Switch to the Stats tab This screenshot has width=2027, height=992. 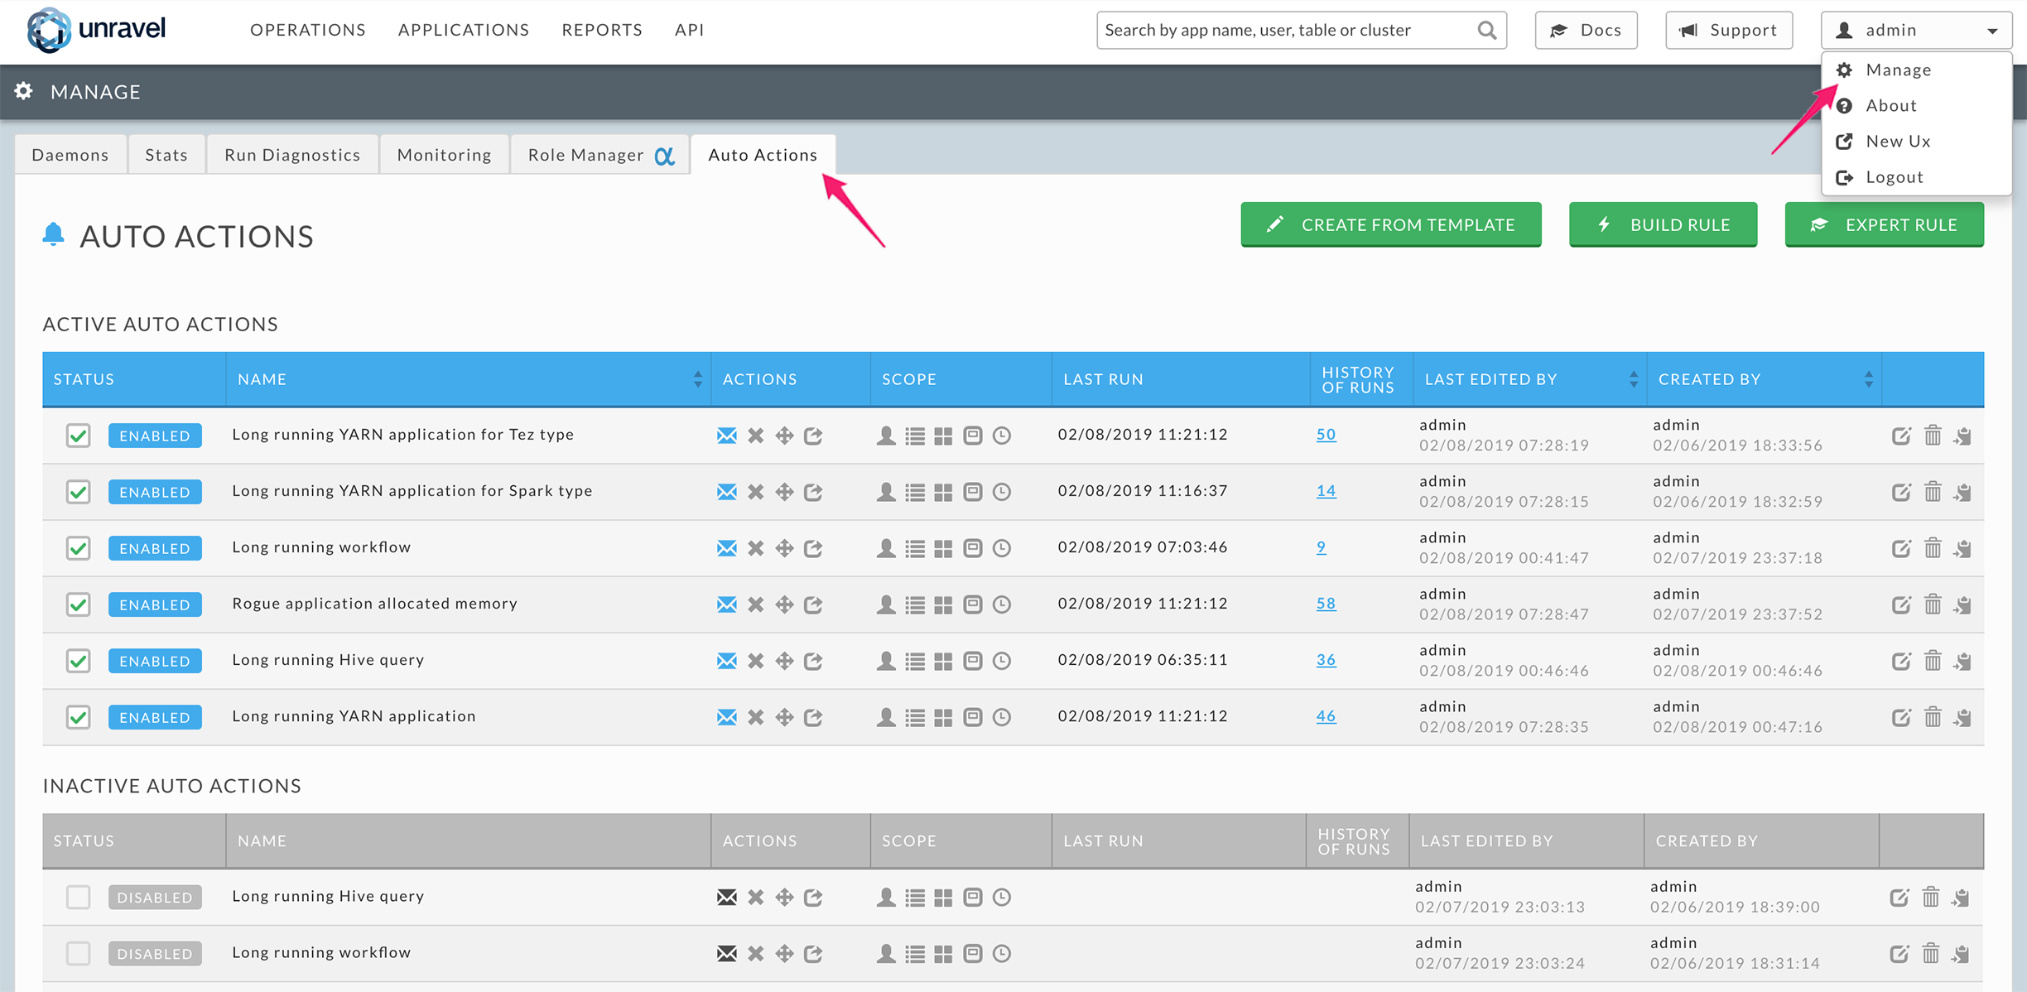tap(166, 155)
